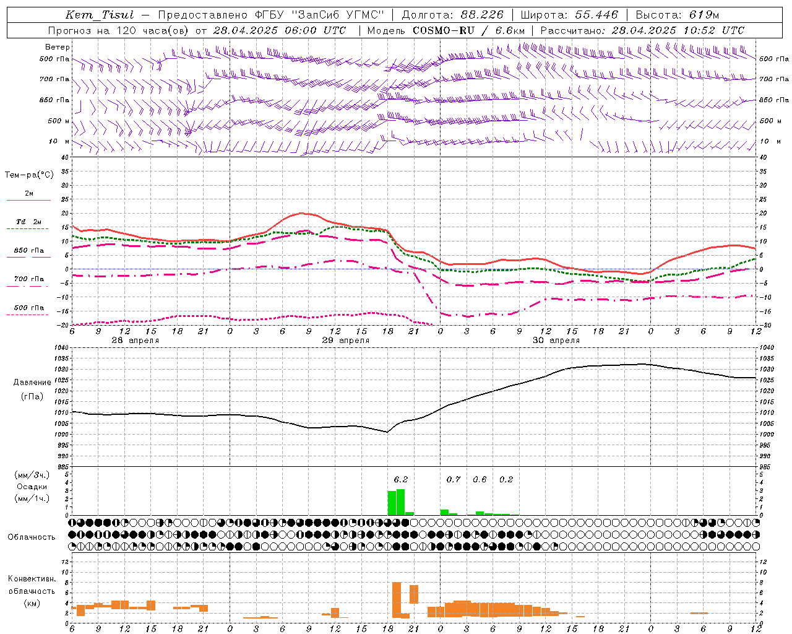
Task: Select the provider text ФГБУ "ЗапСиб УГМС"
Action: click(x=319, y=15)
